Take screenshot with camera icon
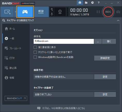122x112 pixels. [x=118, y=12]
